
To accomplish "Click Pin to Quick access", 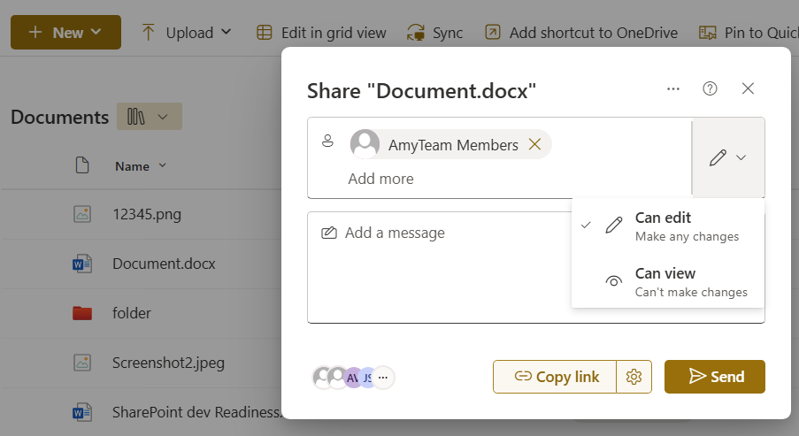I will click(749, 33).
